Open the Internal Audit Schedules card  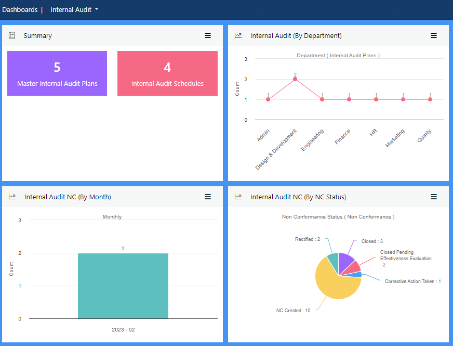click(167, 73)
